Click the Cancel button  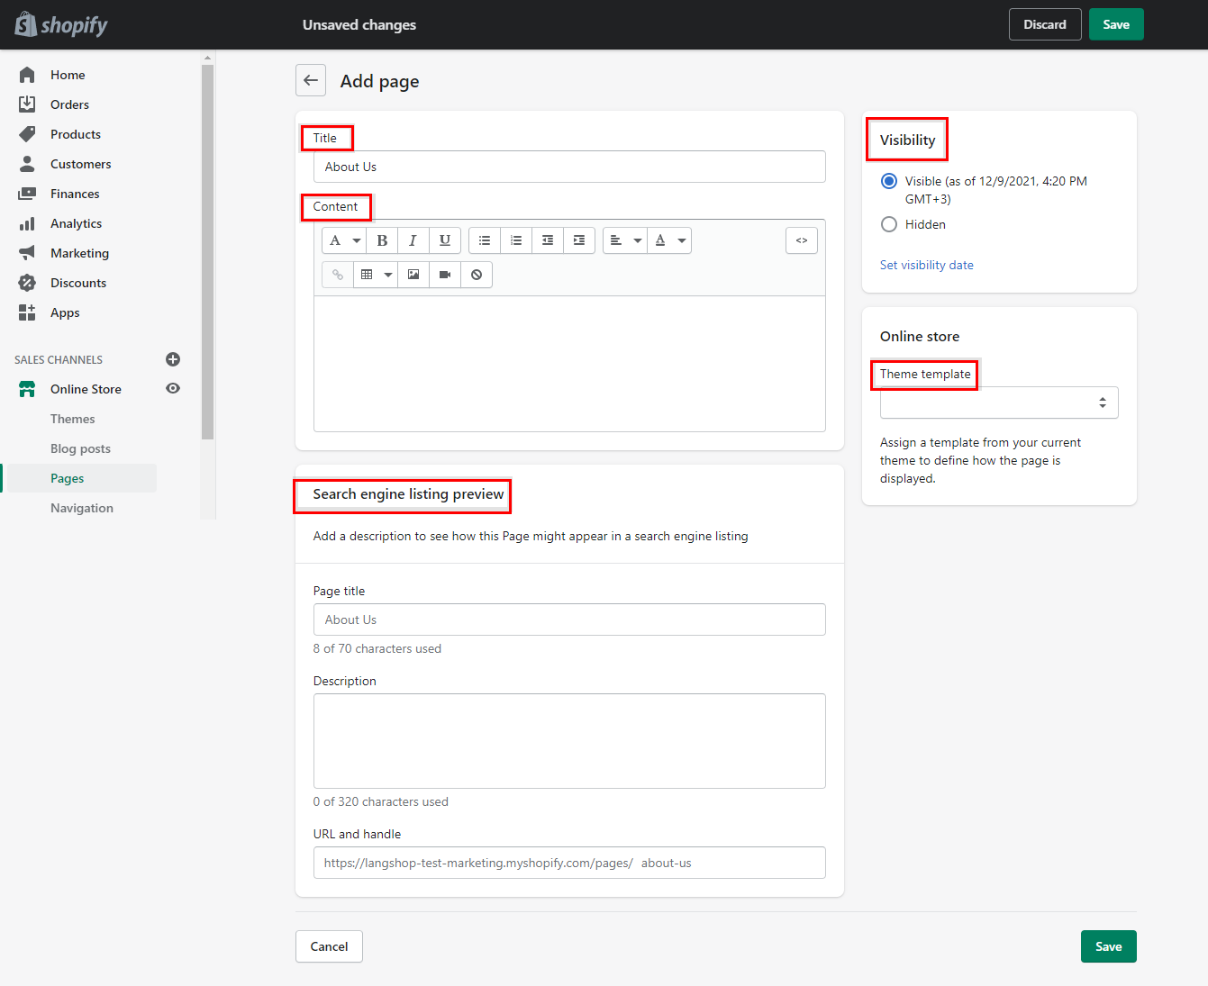coord(329,946)
